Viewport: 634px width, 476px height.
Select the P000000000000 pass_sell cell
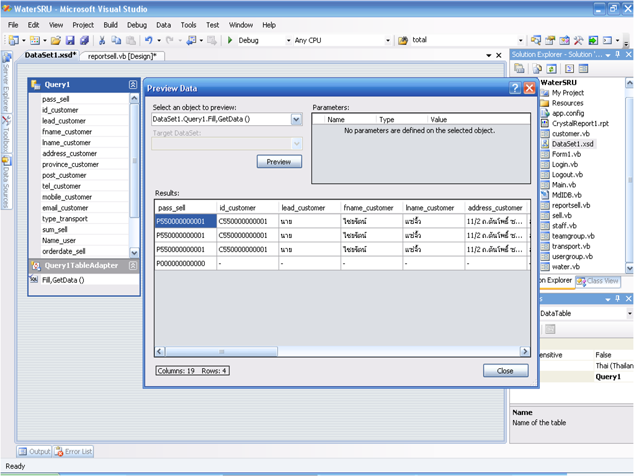[x=185, y=263]
